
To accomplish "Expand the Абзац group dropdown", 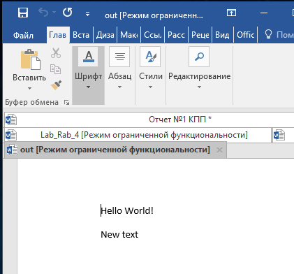I will tap(119, 75).
